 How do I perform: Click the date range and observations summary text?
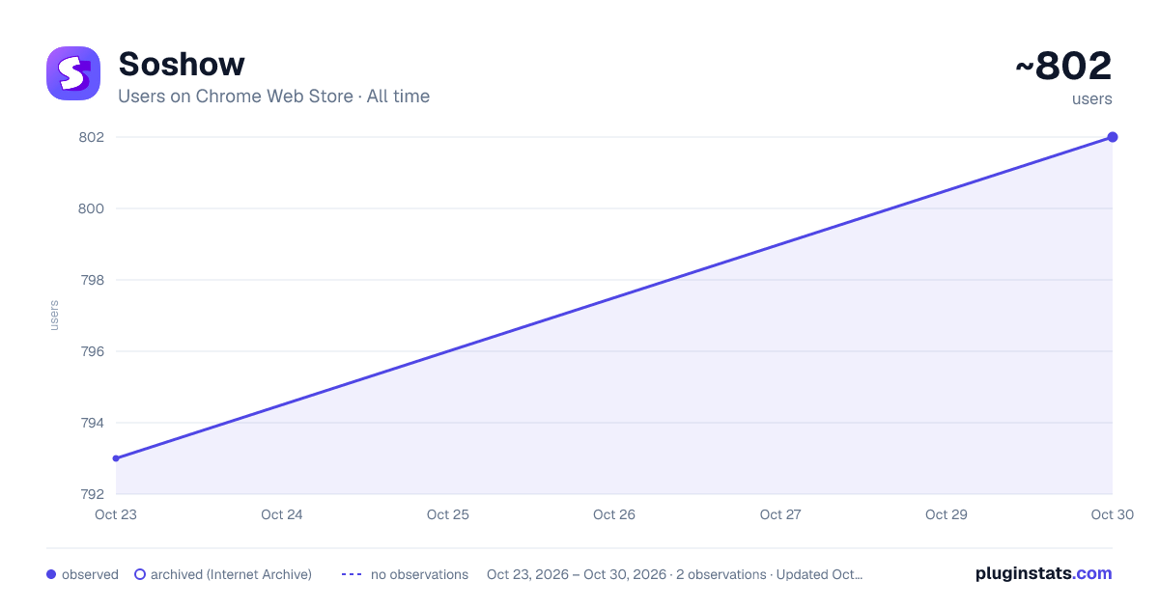(x=674, y=574)
